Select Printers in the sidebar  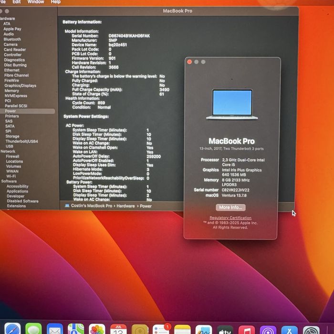point(12,116)
